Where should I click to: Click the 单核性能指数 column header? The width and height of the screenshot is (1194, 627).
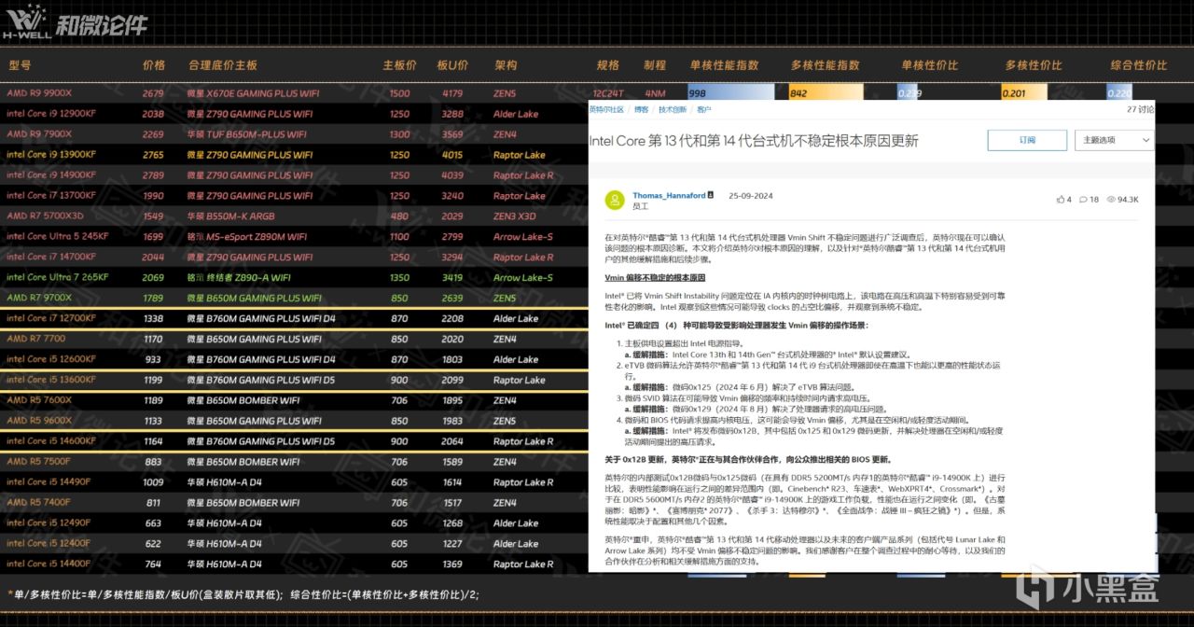pos(725,65)
